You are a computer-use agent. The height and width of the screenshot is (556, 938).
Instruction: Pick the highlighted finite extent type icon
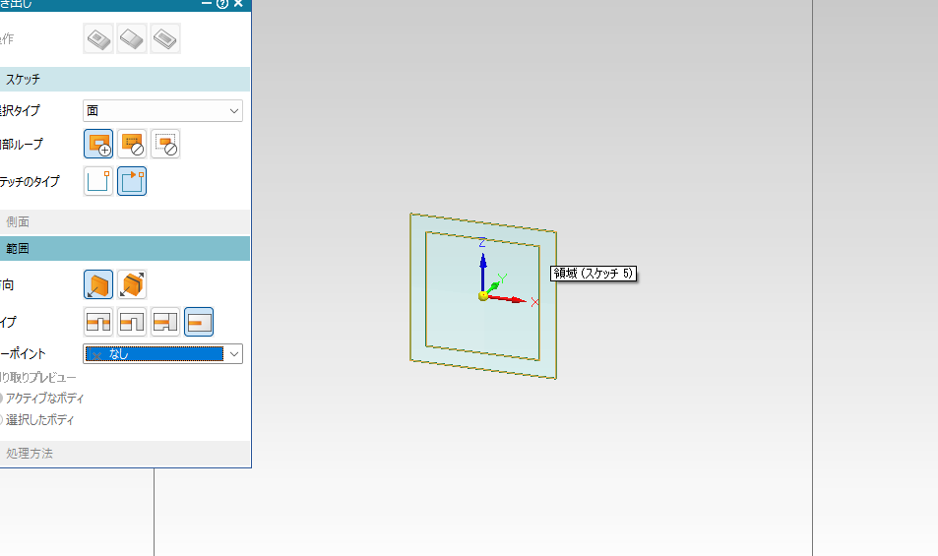199,321
